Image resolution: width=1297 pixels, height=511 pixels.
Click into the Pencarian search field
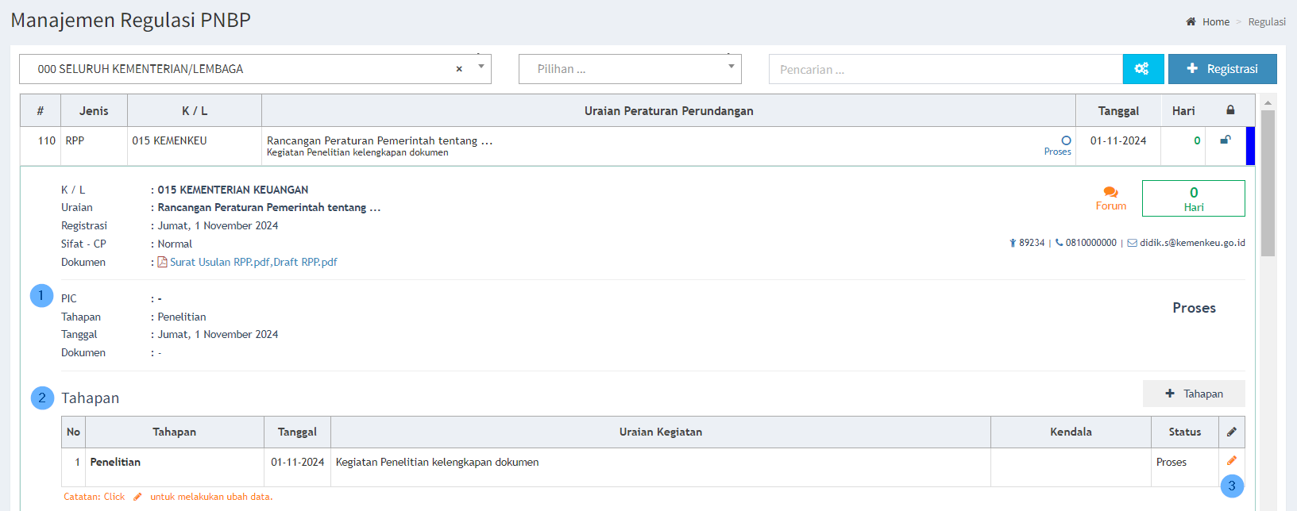tap(945, 69)
